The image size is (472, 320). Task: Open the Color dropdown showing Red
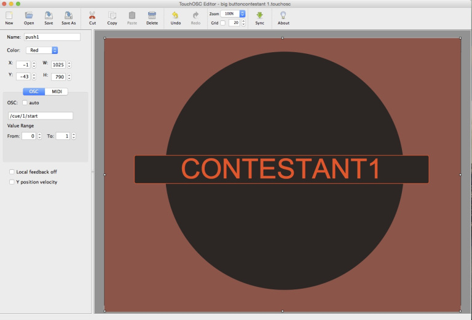[x=42, y=50]
